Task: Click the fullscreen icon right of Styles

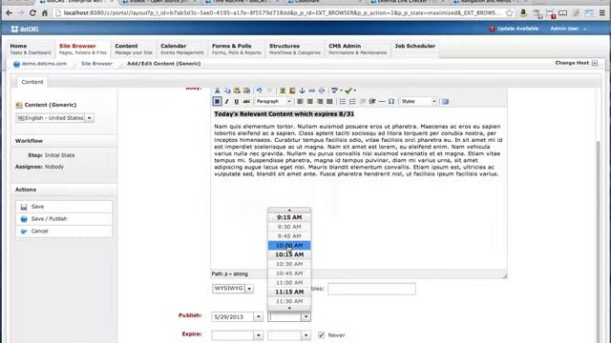Action: click(445, 102)
